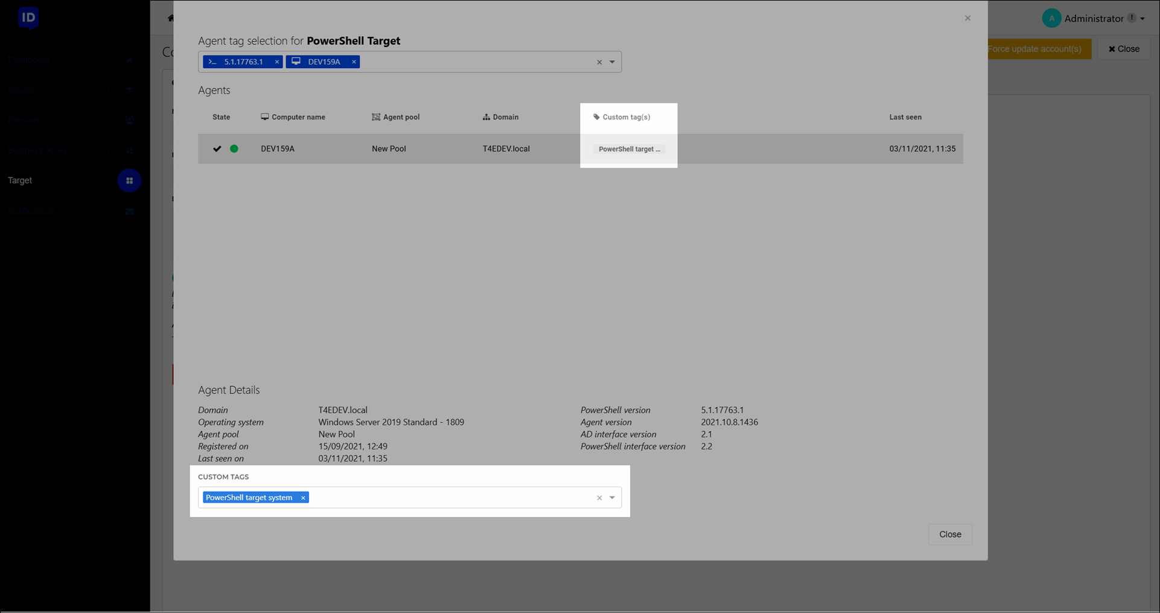This screenshot has height=613, width=1160.
Task: Click the Close button in background page
Action: 1124,49
